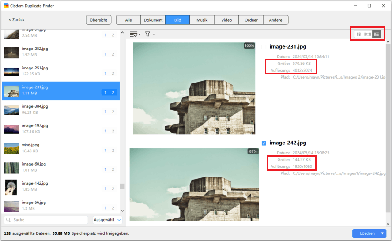Select the image-231.jpg list row

[61, 91]
